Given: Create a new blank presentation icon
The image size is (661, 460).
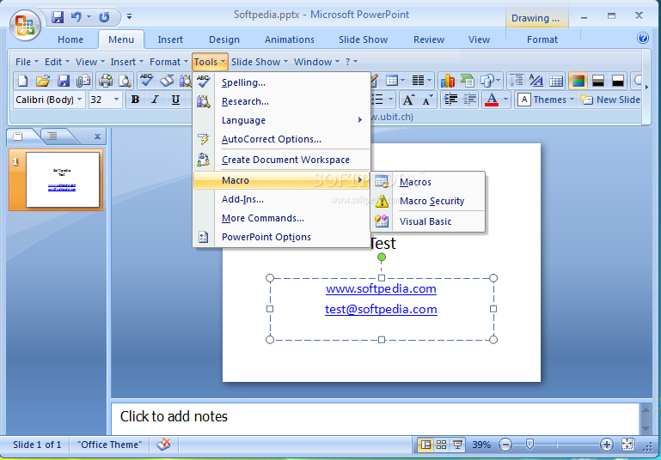Looking at the screenshot, I should [22, 81].
